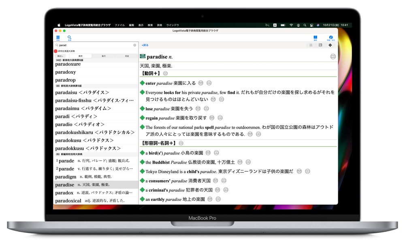This screenshot has height=243, width=405.
Task: Click envelope icon after 見つけるものはほとんどいない sentence
Action: (x=213, y=99)
